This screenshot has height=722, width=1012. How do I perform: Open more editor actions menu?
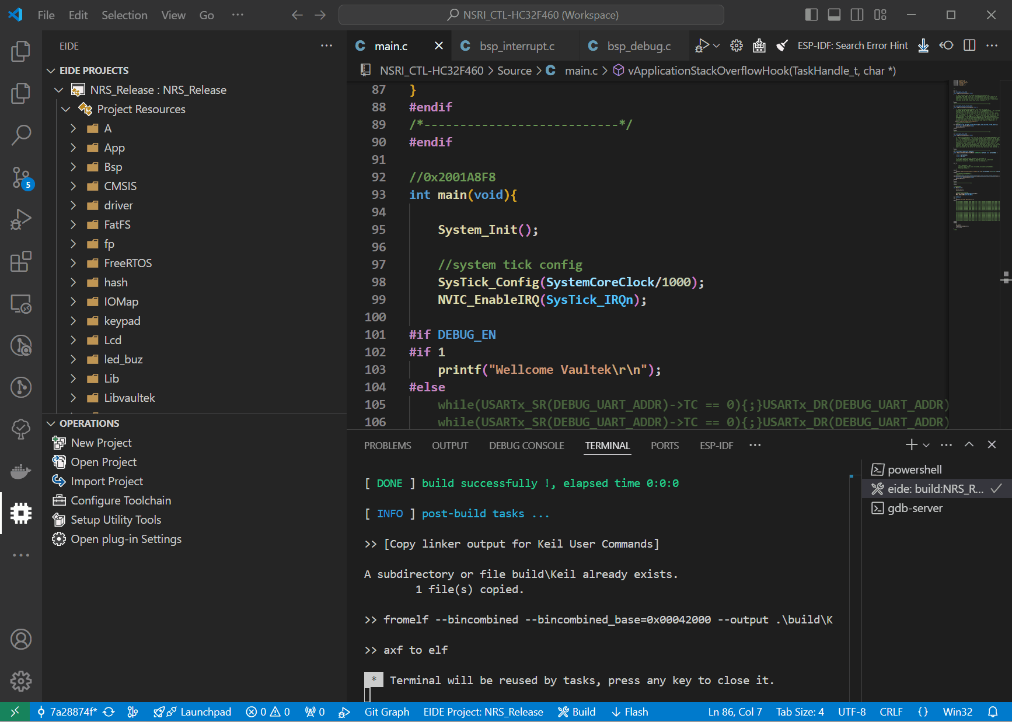coord(992,45)
